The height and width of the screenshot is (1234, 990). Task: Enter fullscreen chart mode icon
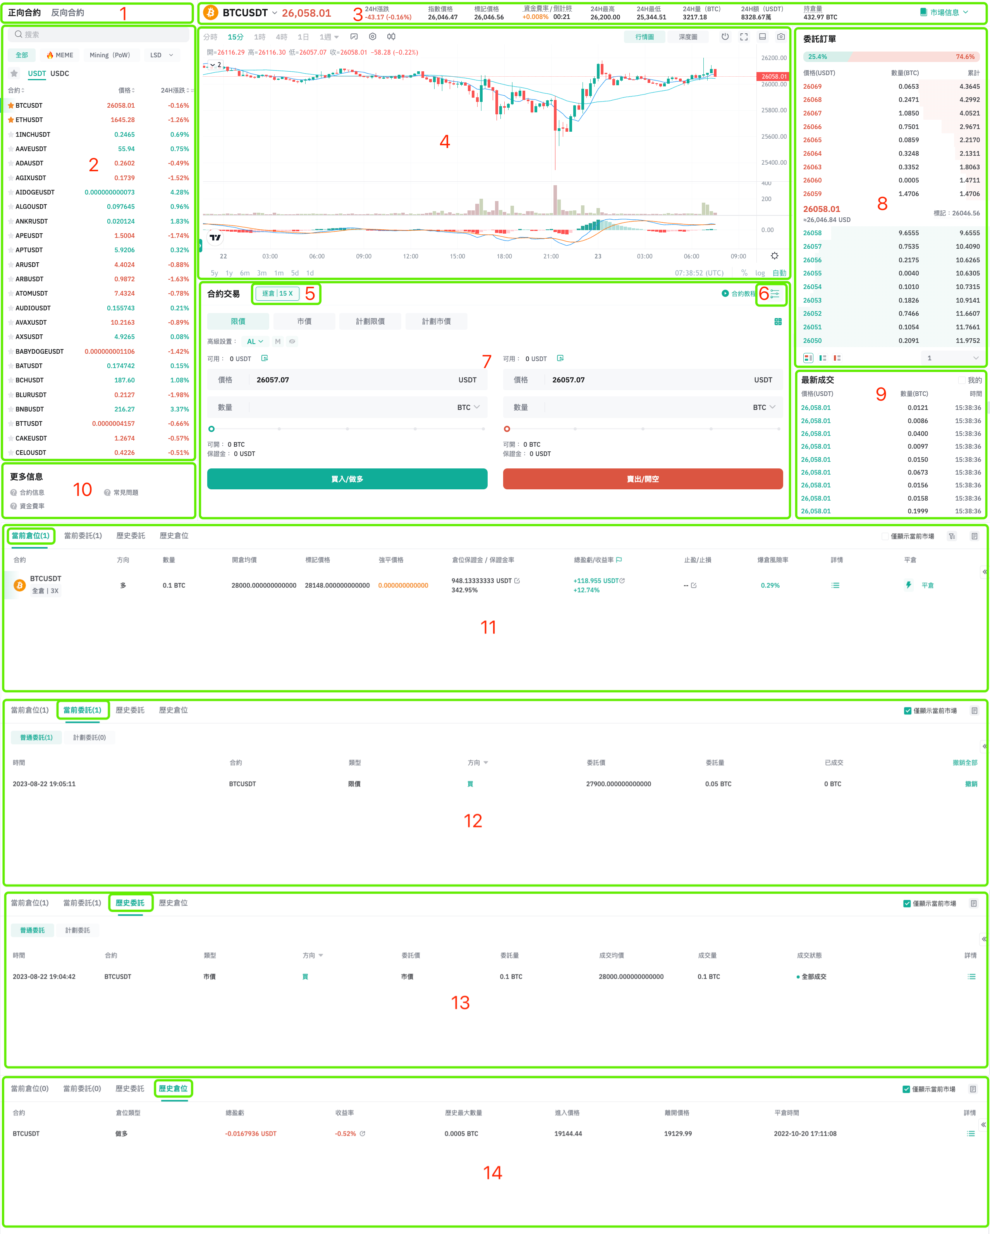743,37
